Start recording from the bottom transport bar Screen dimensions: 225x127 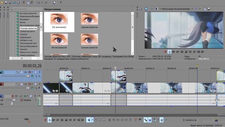(45, 120)
